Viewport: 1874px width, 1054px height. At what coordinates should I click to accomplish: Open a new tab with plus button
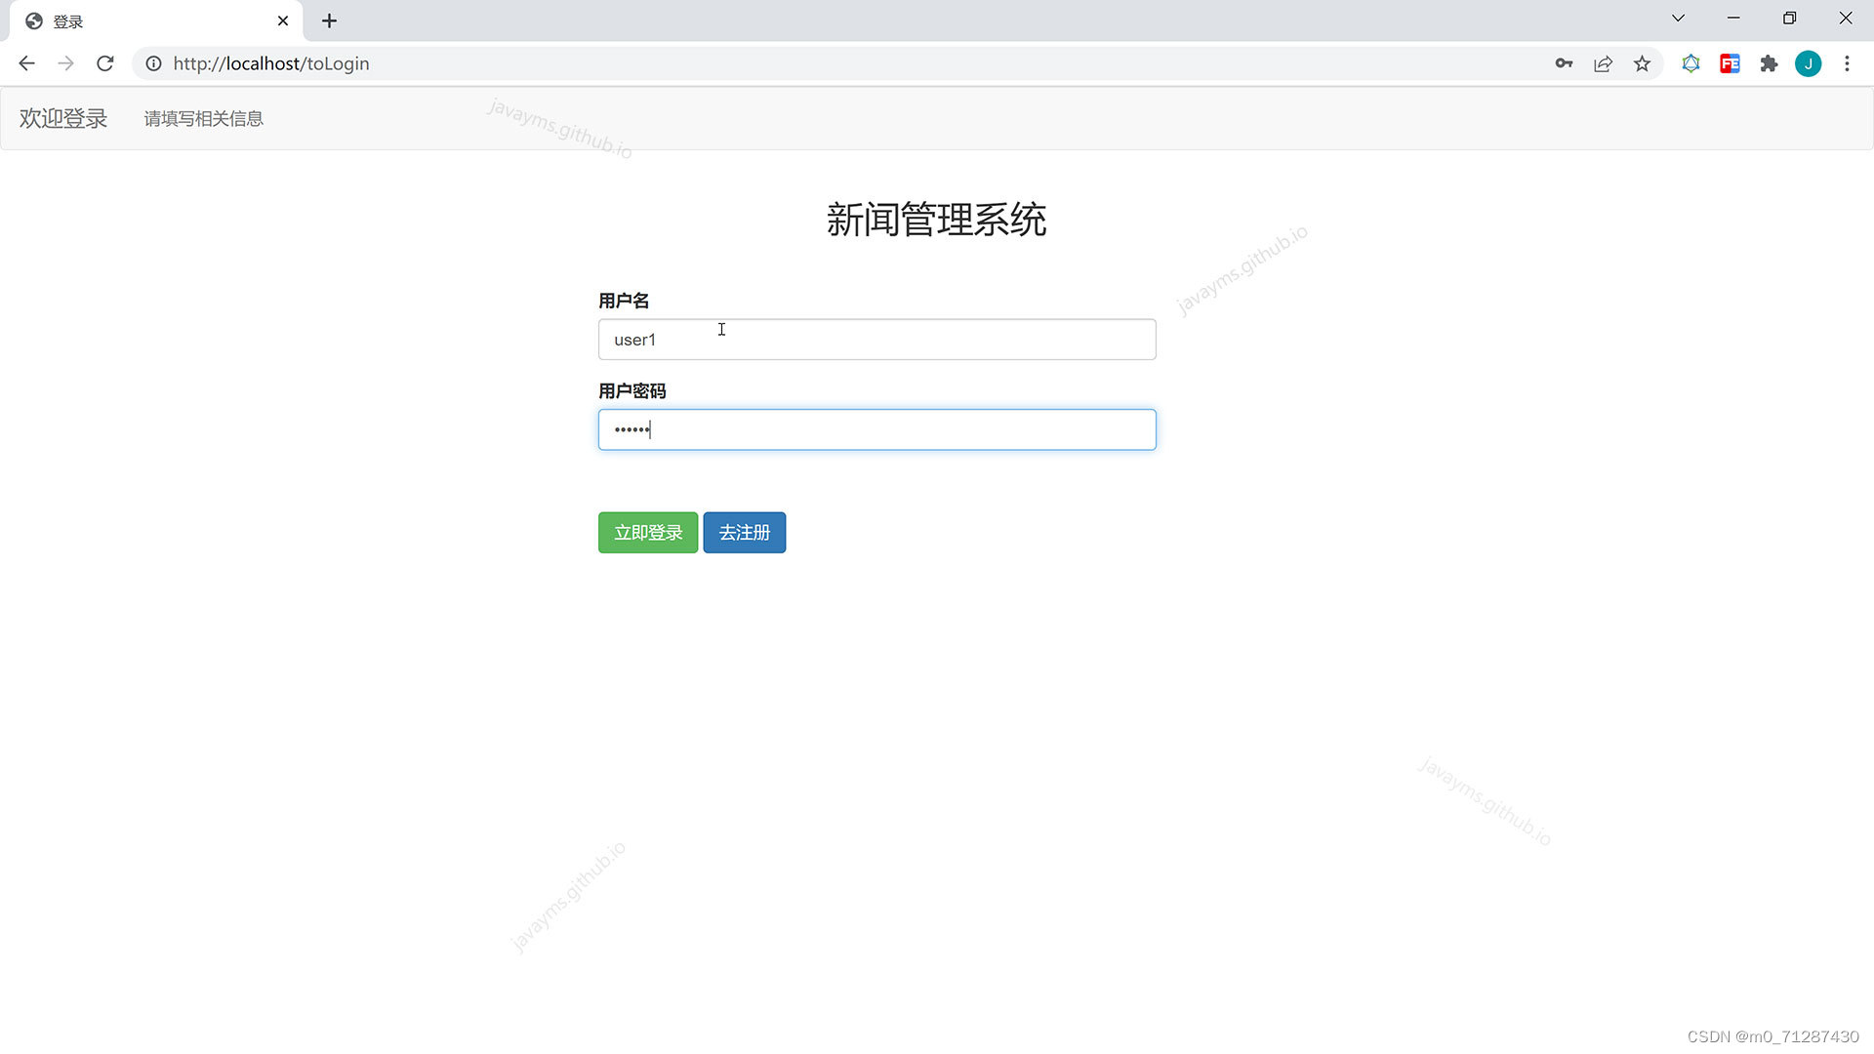point(329,20)
